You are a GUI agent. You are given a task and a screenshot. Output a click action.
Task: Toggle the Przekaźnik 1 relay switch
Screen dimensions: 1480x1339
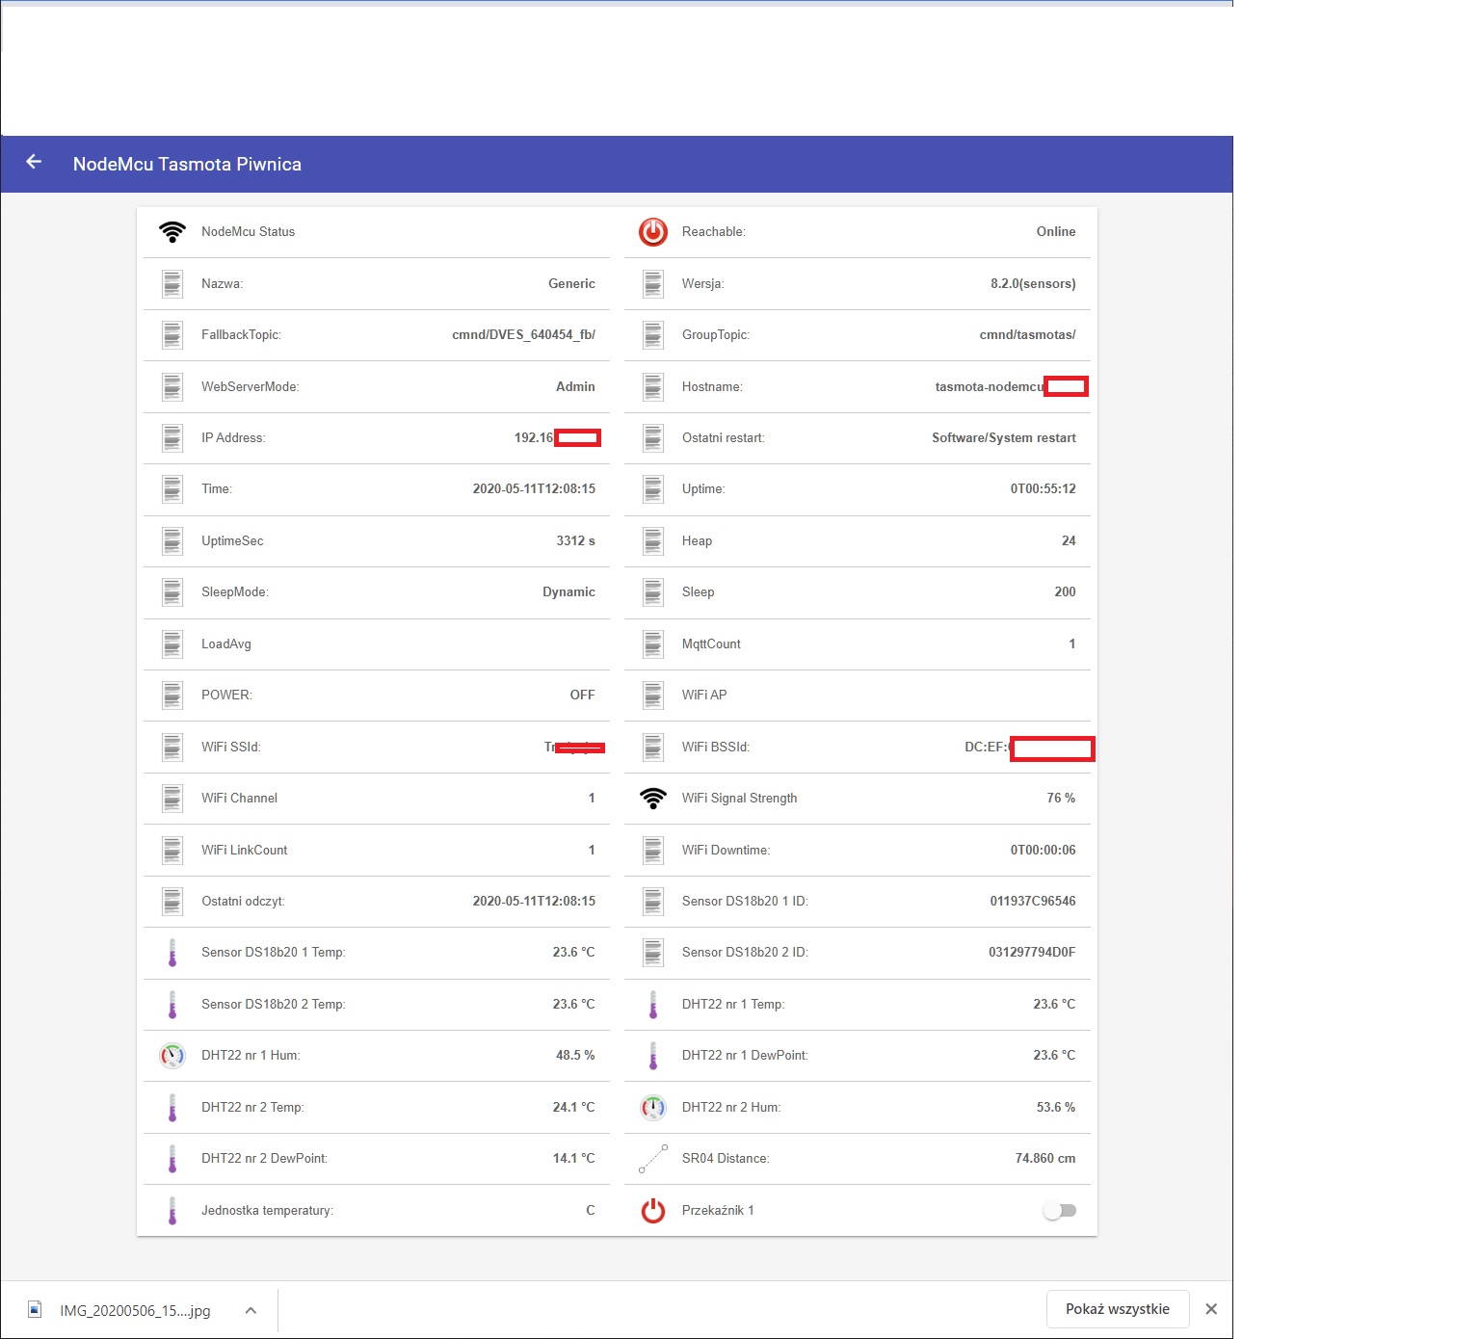(1060, 1211)
